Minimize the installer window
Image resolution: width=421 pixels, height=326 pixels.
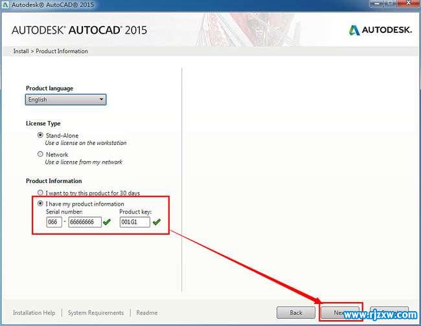tap(377, 3)
